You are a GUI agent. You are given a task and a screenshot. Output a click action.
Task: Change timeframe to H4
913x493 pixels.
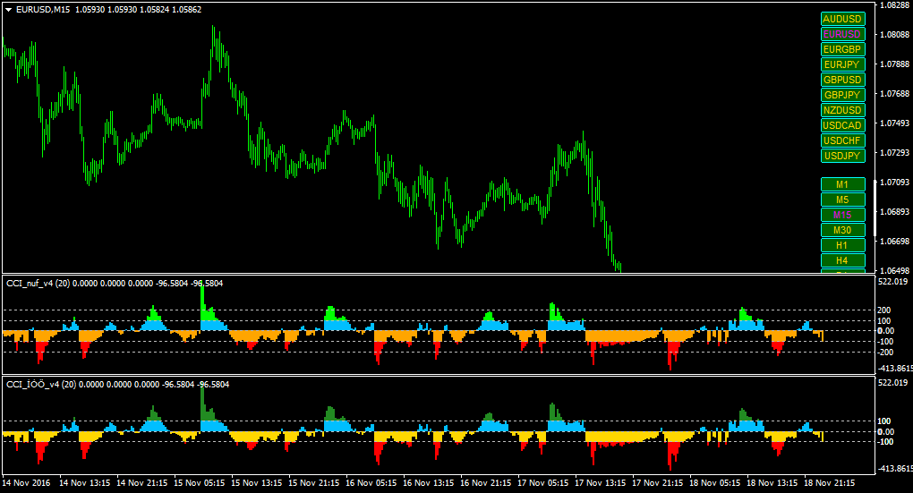coord(842,260)
